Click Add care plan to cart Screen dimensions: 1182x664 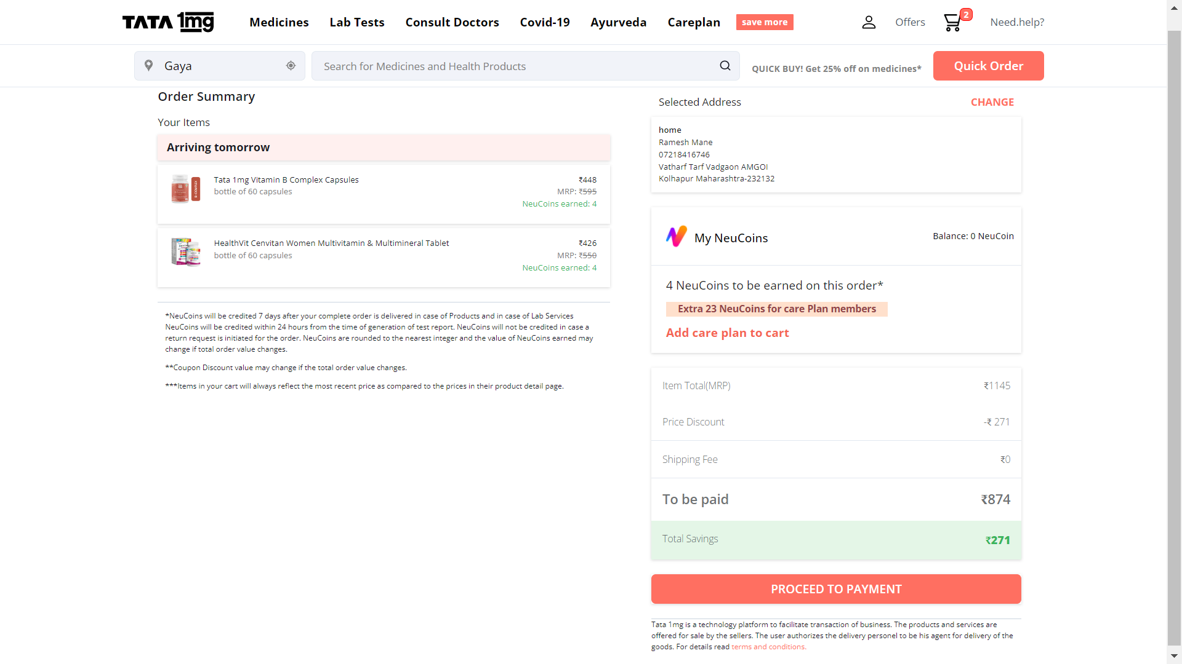click(x=727, y=333)
